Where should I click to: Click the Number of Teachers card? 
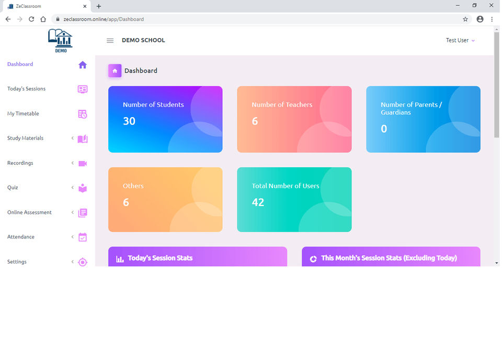pos(294,119)
